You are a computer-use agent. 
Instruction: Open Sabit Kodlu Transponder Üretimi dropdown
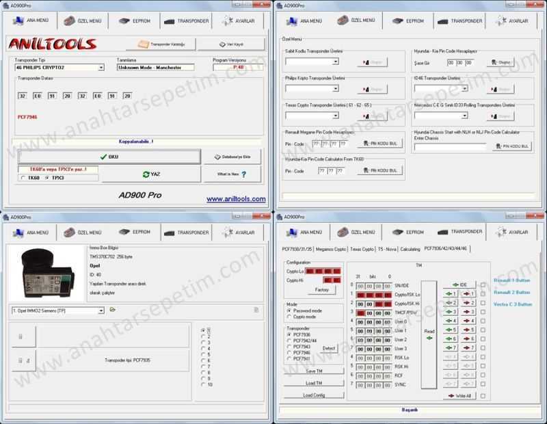335,62
